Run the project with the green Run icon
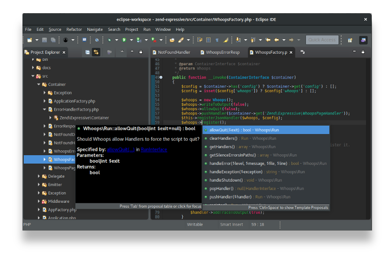Image resolution: width=392 pixels, height=257 pixels. coord(124,39)
